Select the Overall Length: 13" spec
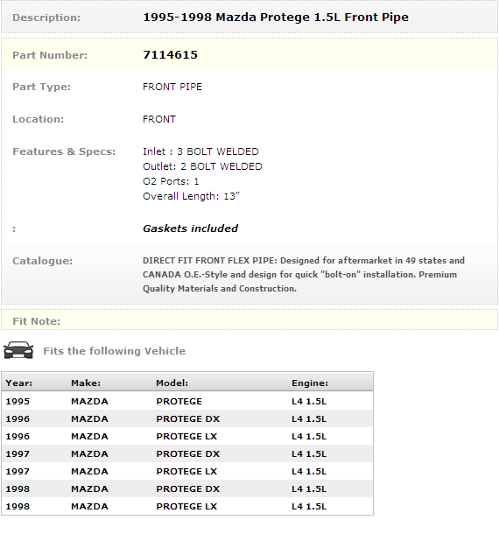Viewport: 499px width, 555px height. [x=191, y=196]
